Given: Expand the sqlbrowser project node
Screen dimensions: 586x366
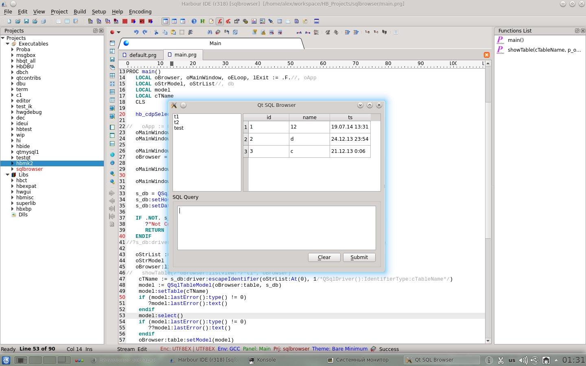Looking at the screenshot, I should coord(13,169).
